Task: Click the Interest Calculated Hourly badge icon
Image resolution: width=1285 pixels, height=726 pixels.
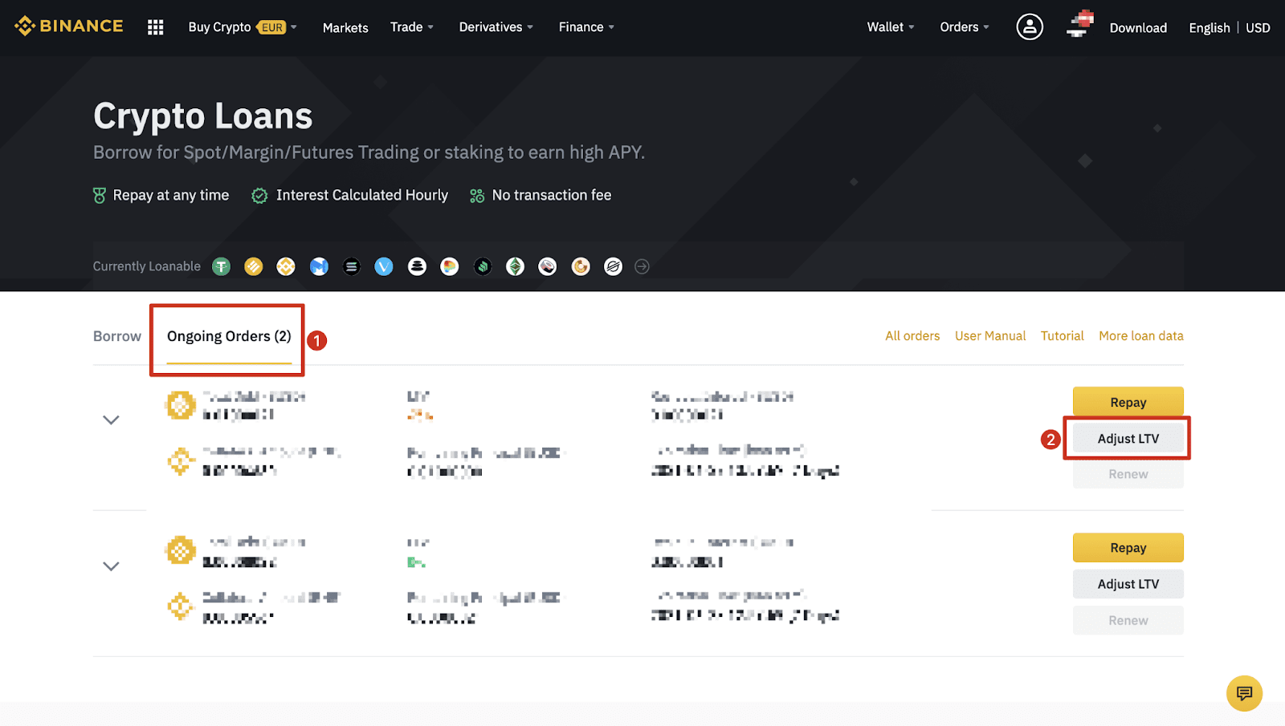Action: coord(259,196)
